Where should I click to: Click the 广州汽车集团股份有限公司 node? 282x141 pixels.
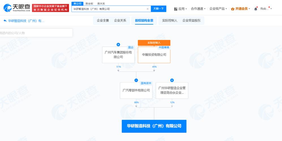[x=118, y=55]
